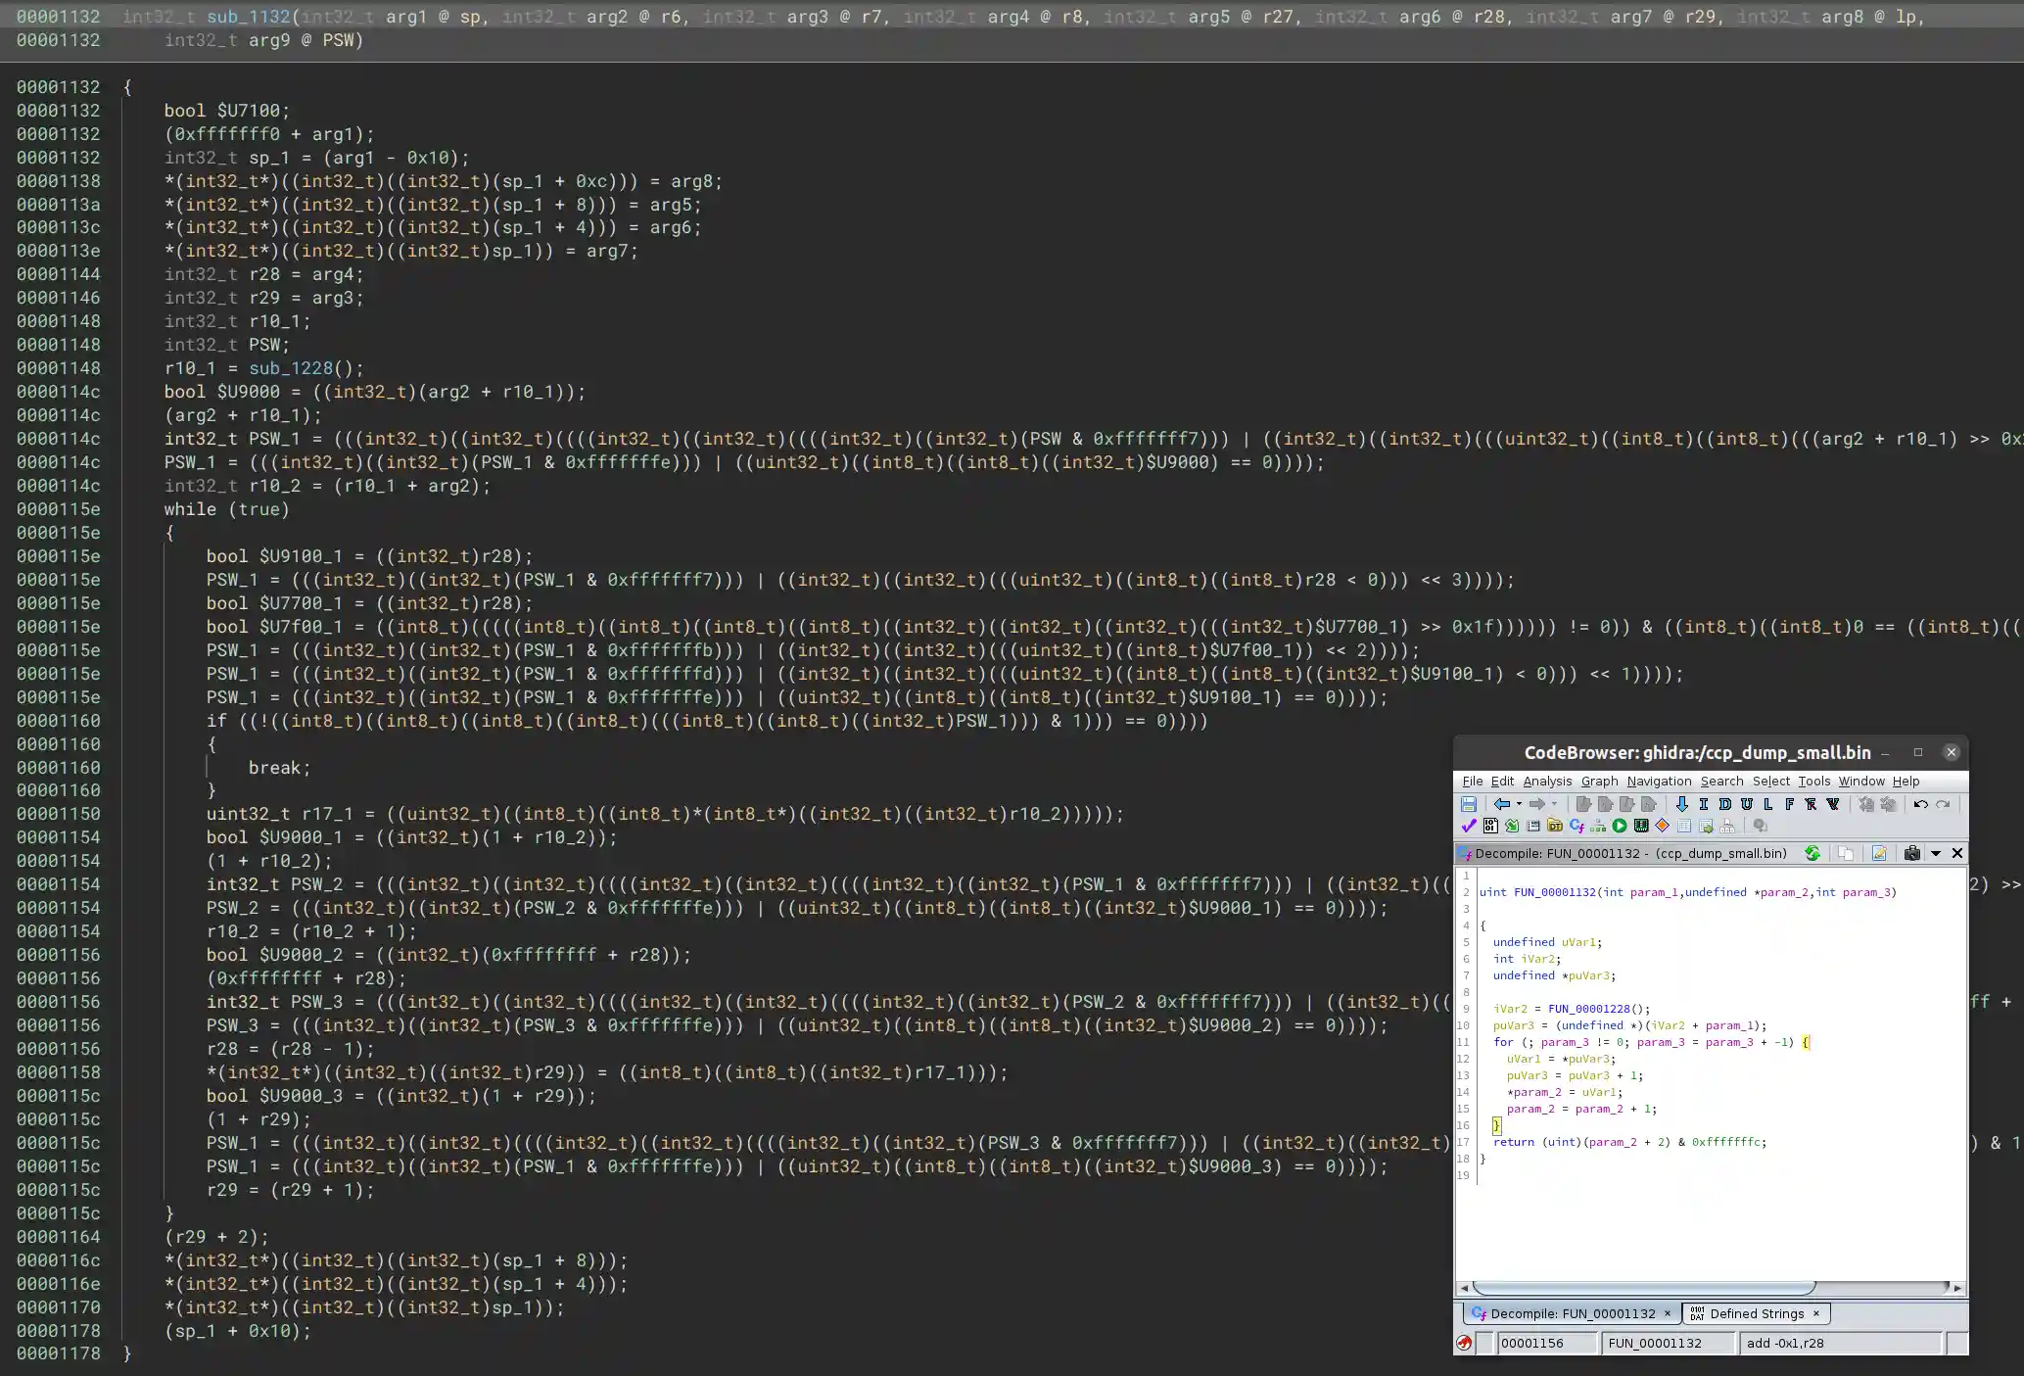Image resolution: width=2024 pixels, height=1376 pixels.
Task: Copy the decompiled code with the copy icon
Action: [1847, 853]
